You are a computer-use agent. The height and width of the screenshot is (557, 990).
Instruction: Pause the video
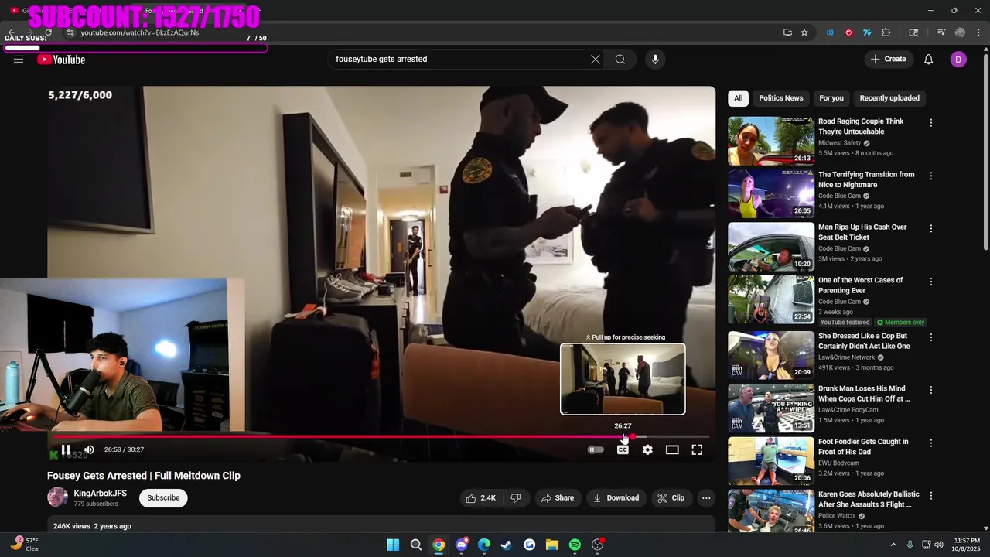point(66,449)
